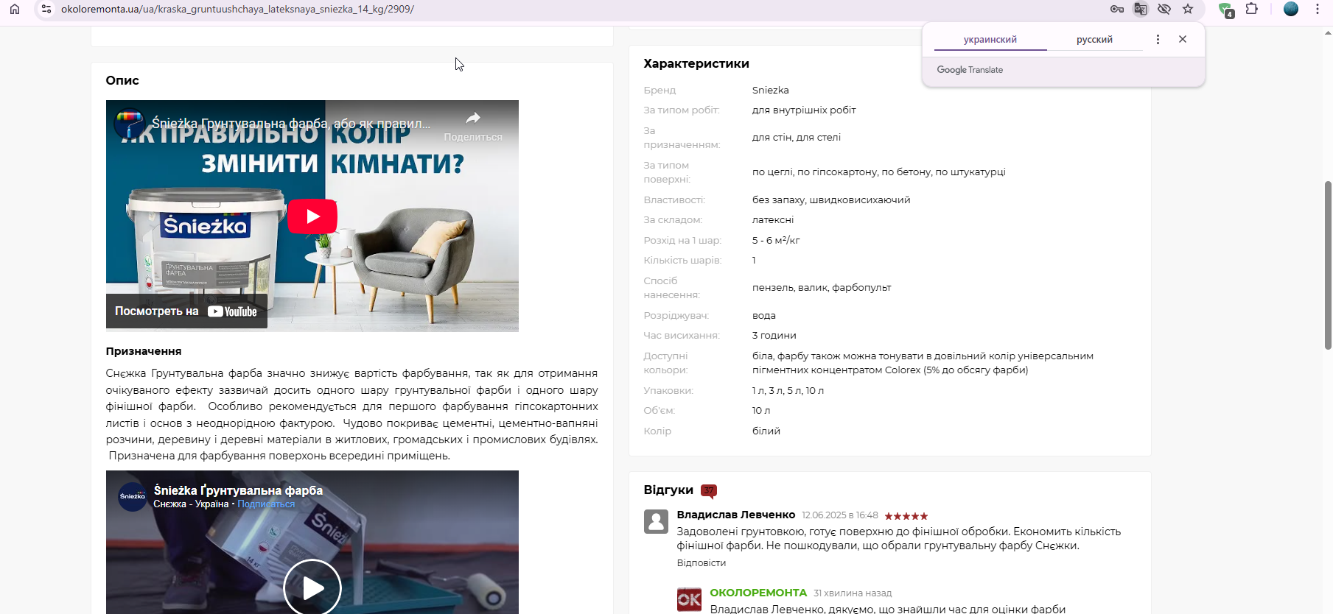The height and width of the screenshot is (614, 1333).
Task: Play the first Śnieżka YouTube video
Action: (312, 216)
